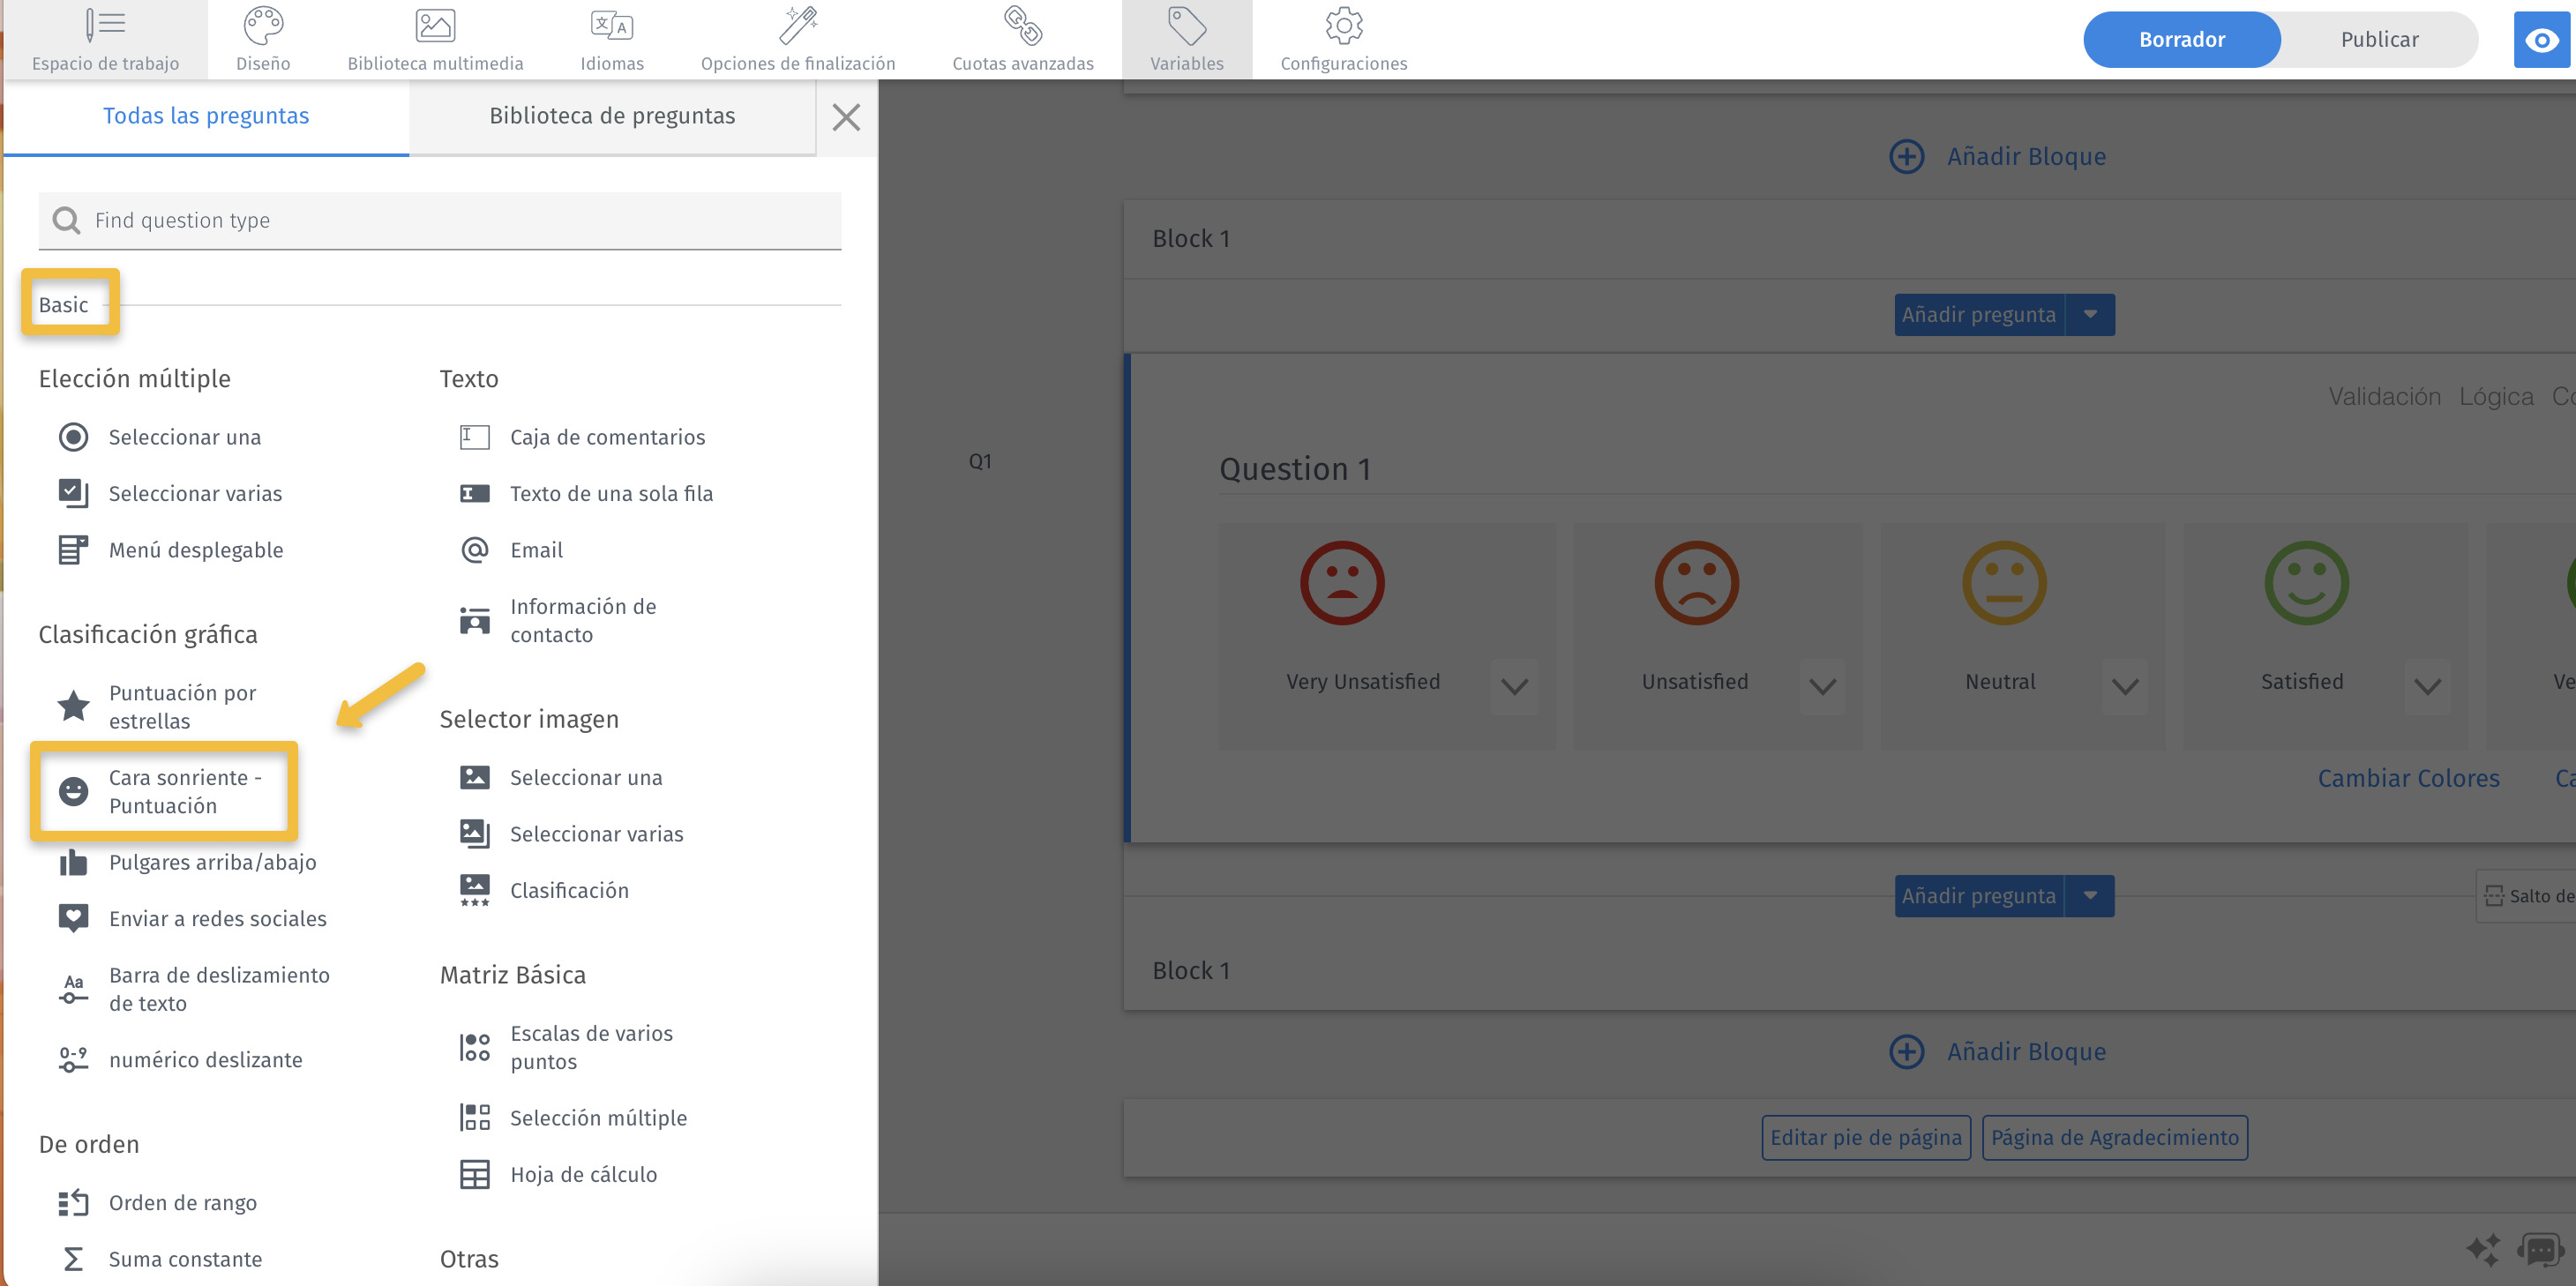
Task: Switch to Biblioteca de preguntas tab
Action: tap(612, 116)
